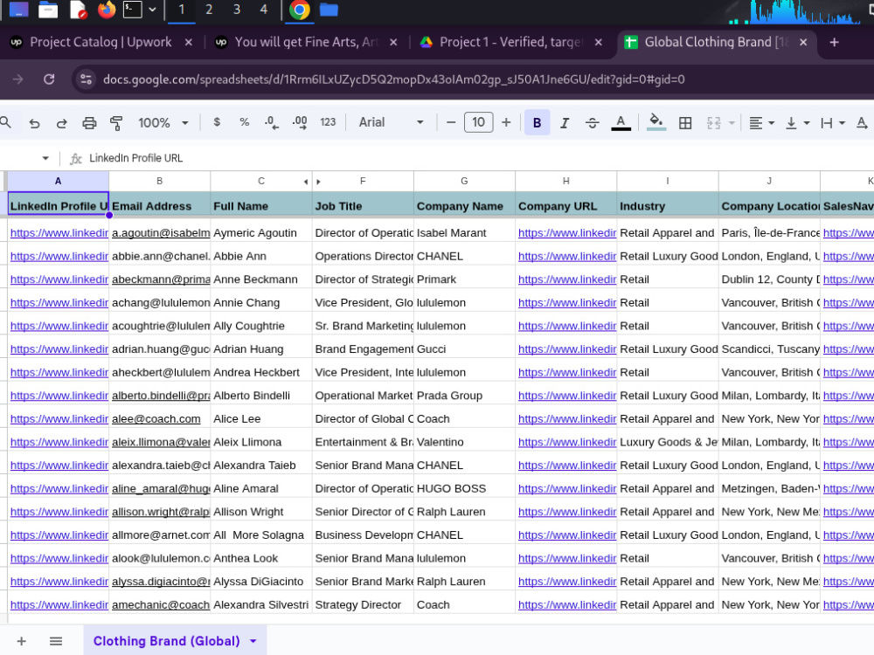Select the Industry header cell
Viewport: 874px width, 655px height.
coord(668,206)
